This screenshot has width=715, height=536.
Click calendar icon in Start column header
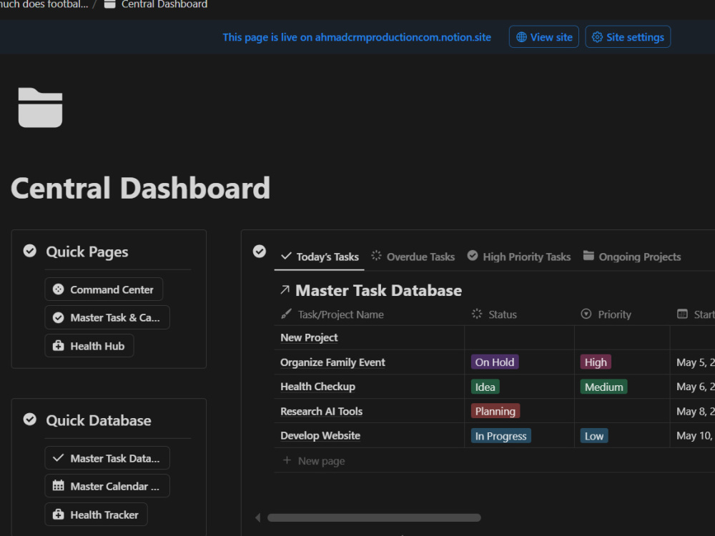pyautogui.click(x=682, y=314)
